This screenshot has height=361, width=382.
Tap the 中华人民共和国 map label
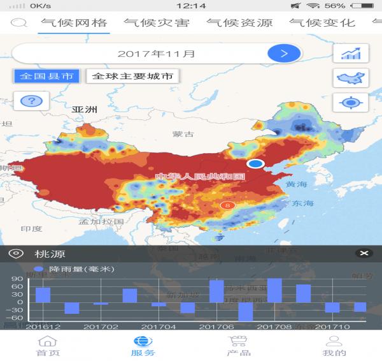201,177
